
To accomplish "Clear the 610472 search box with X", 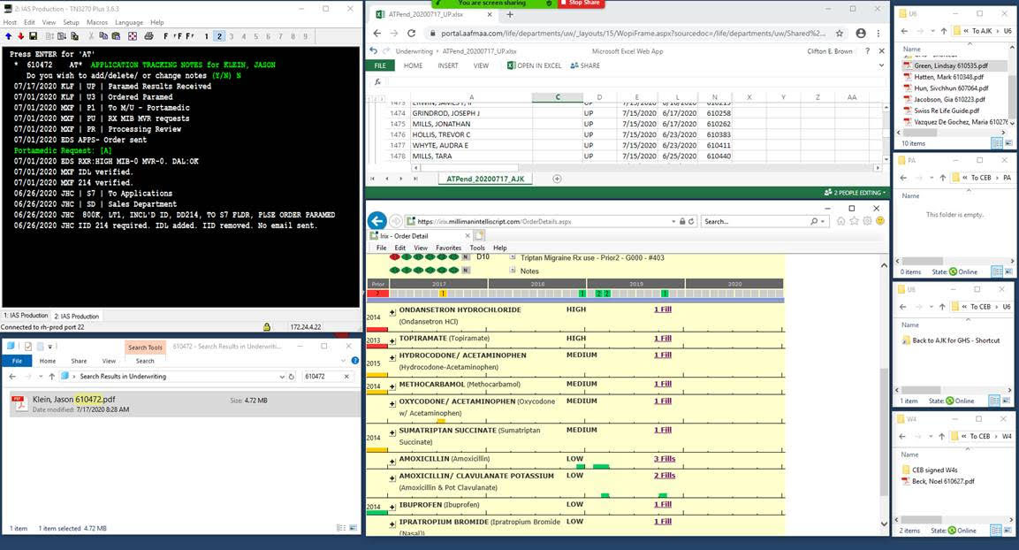I will click(x=346, y=377).
